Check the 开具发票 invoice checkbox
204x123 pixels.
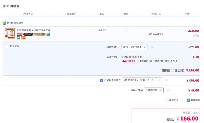7,46
